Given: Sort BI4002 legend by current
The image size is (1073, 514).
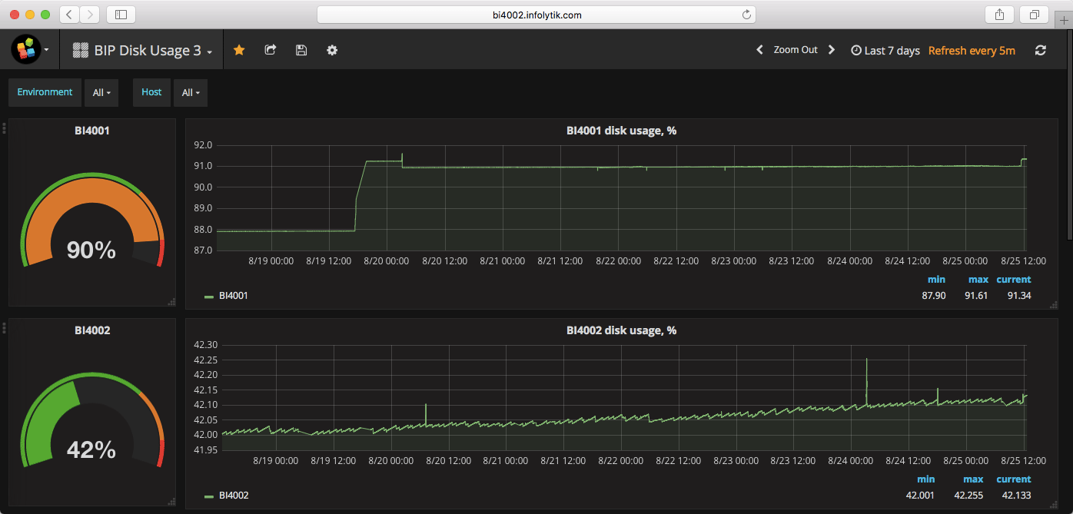Looking at the screenshot, I should [x=1014, y=479].
